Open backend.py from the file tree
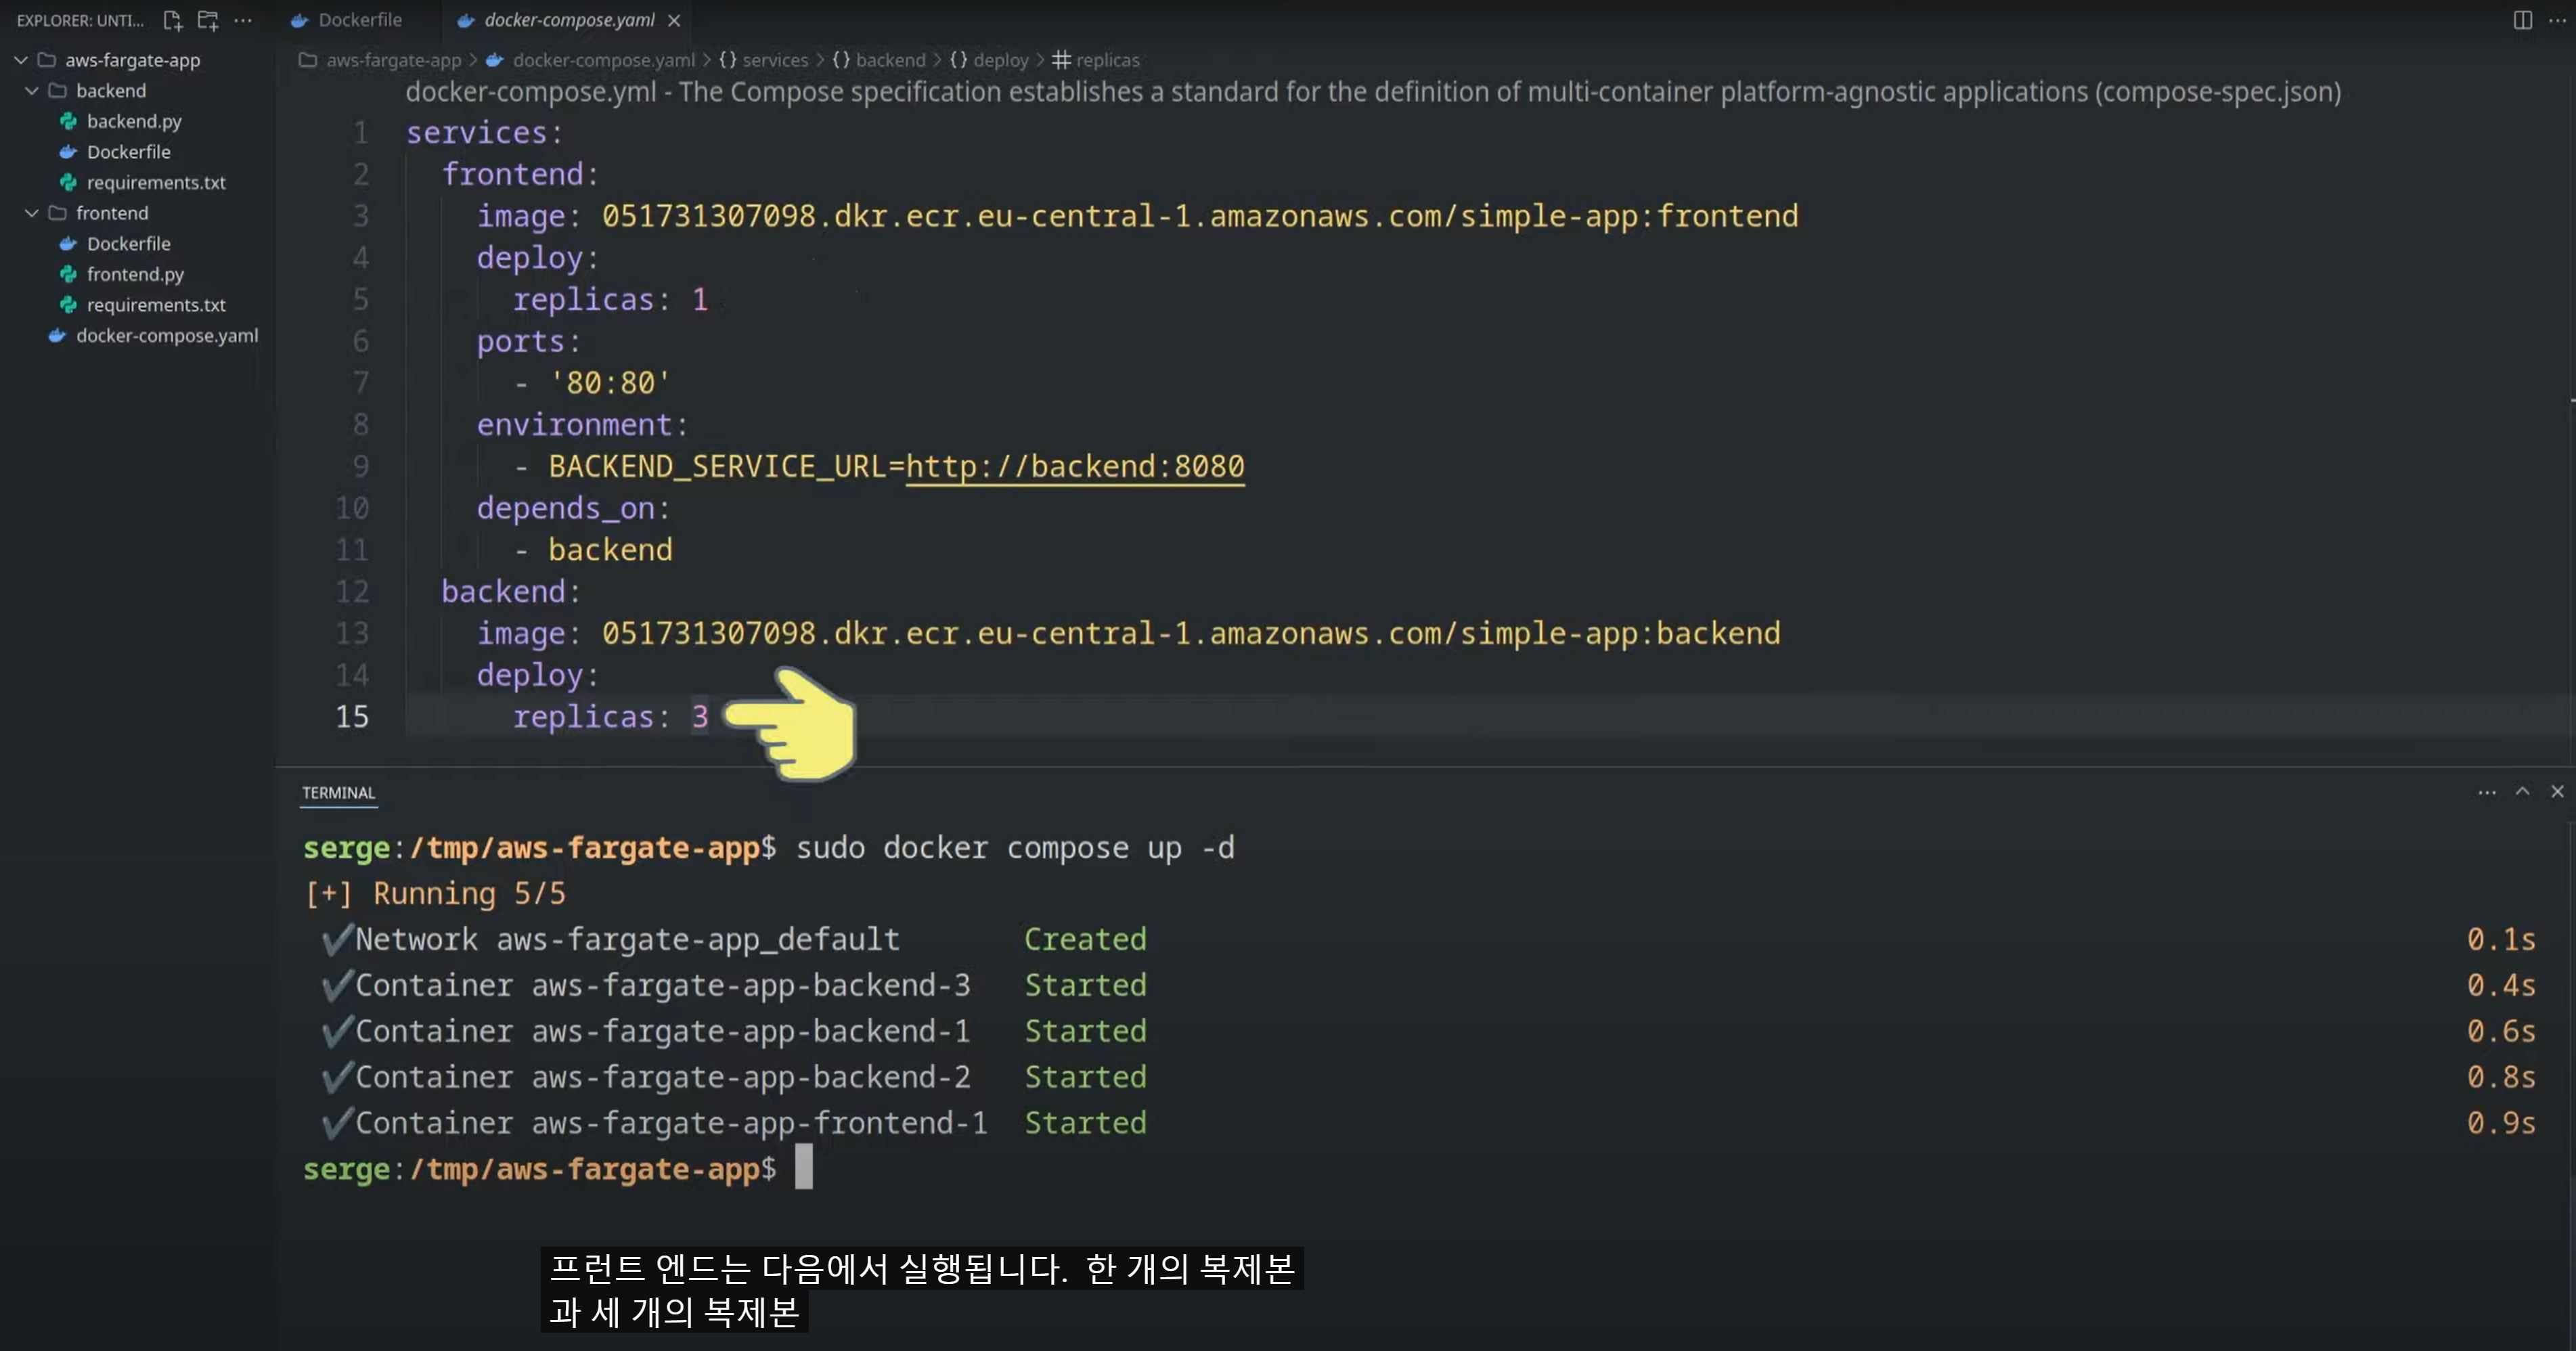 point(134,121)
